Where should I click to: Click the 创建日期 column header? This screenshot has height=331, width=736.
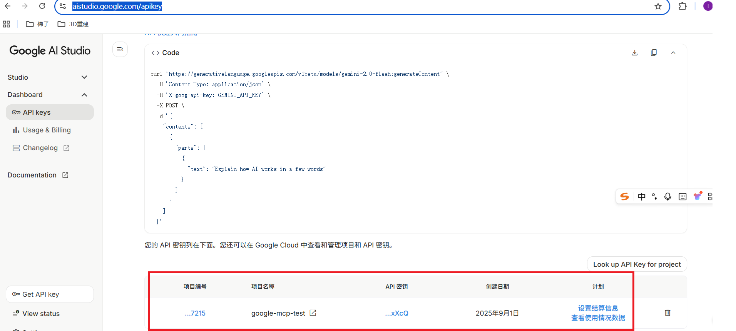497,287
